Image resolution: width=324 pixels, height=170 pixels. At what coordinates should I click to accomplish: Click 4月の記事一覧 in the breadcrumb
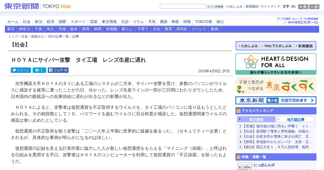[58, 36]
